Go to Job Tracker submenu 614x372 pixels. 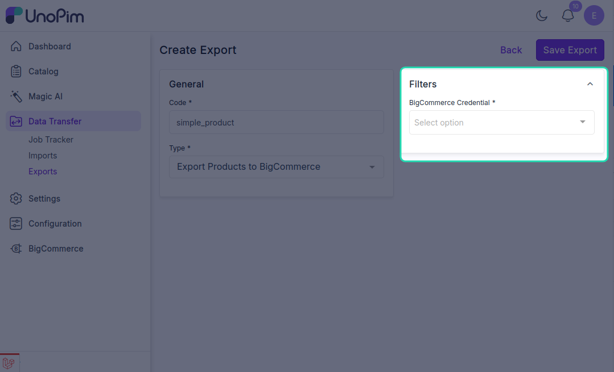(51, 140)
